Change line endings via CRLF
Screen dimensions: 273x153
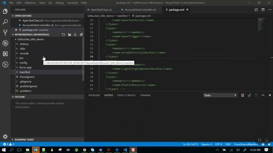tap(228, 144)
